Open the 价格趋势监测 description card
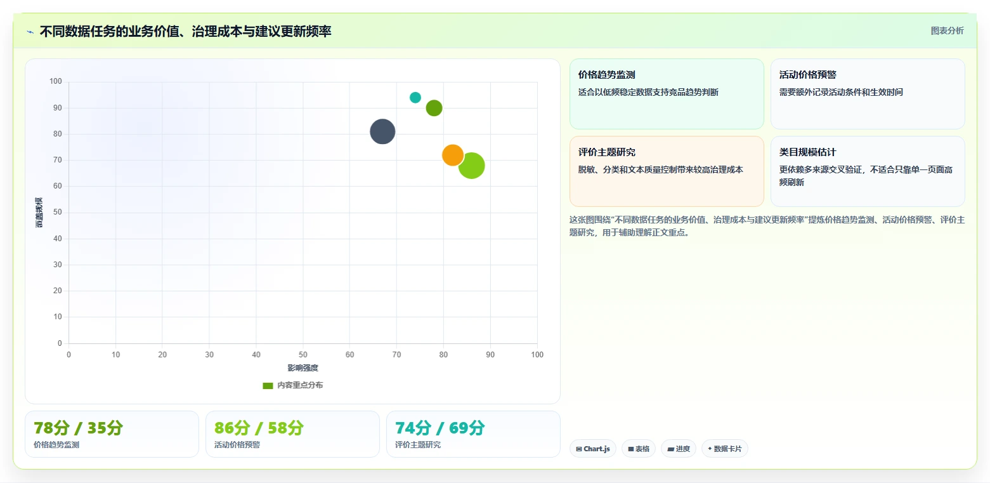 click(667, 94)
